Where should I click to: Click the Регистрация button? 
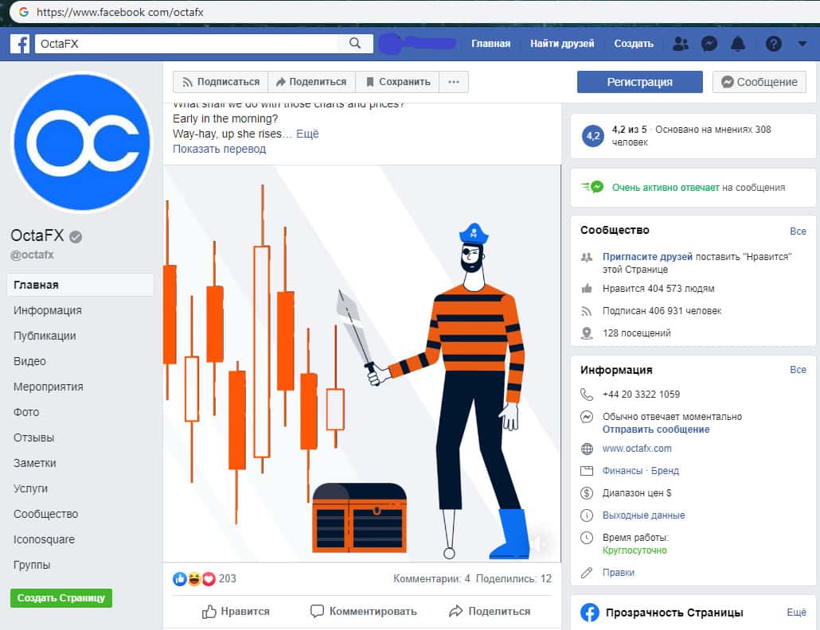[x=639, y=82]
